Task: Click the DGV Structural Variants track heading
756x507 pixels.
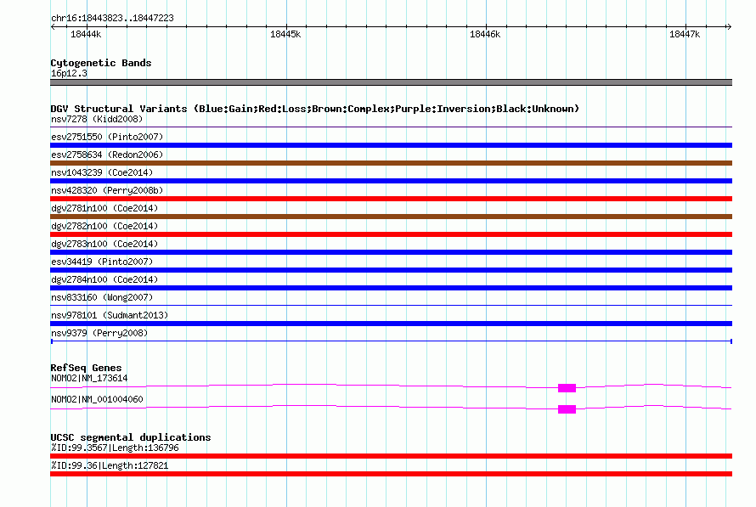Action: [315, 109]
